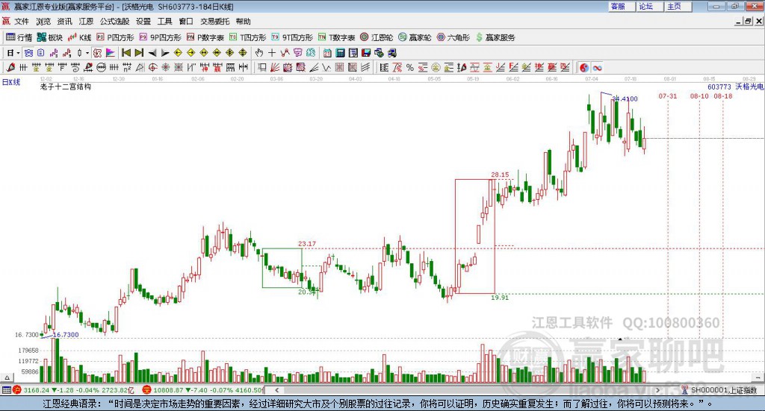The height and width of the screenshot is (411, 765).
Task: Select the rectangle drawing tool icon
Action: (x=262, y=68)
